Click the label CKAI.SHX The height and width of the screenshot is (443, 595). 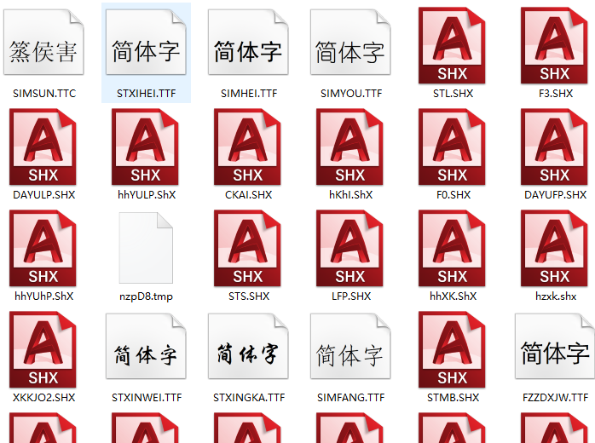[x=249, y=195]
